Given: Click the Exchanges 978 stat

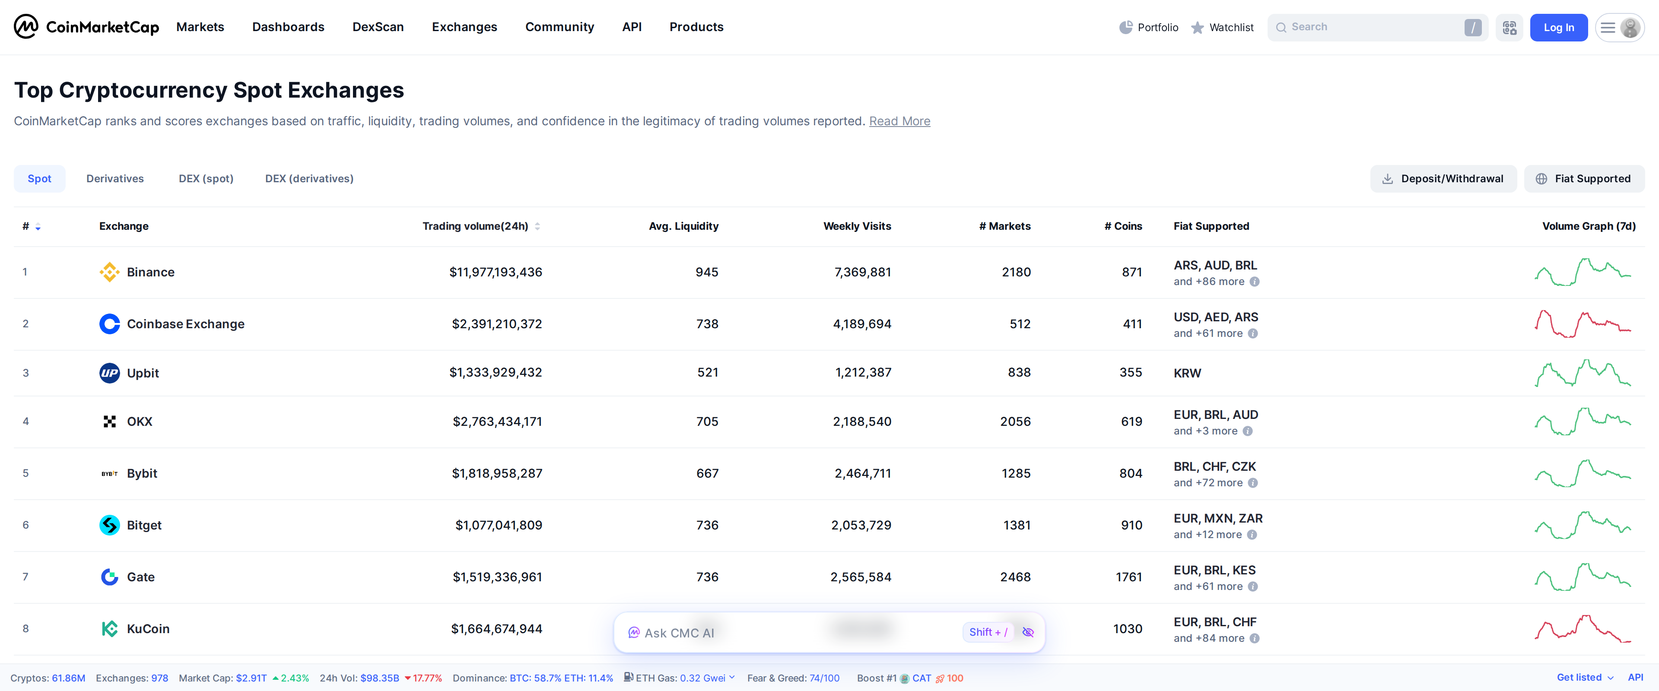Looking at the screenshot, I should pos(132,678).
